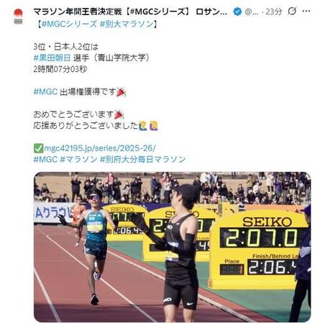320x324 pixels.
Task: Open the #別府大分毎日マラソン hashtag
Action: 143,159
